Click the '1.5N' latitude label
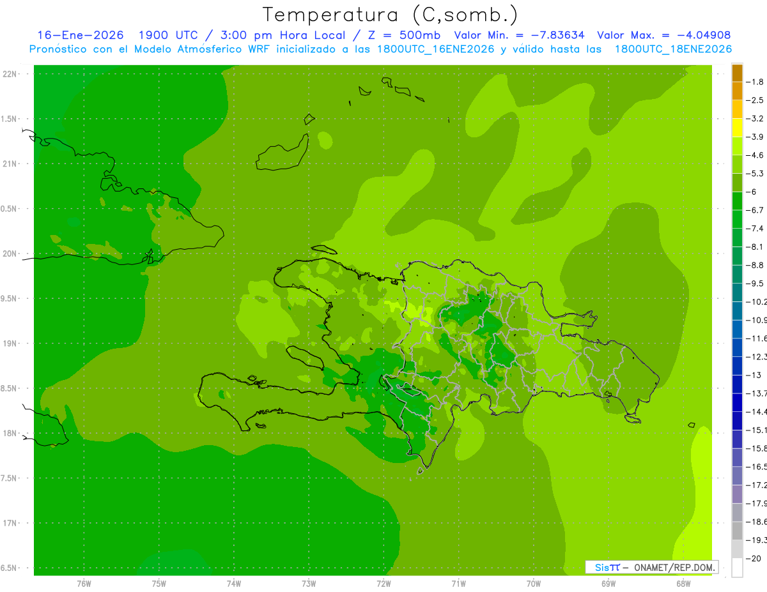The image size is (767, 592). click(10, 119)
